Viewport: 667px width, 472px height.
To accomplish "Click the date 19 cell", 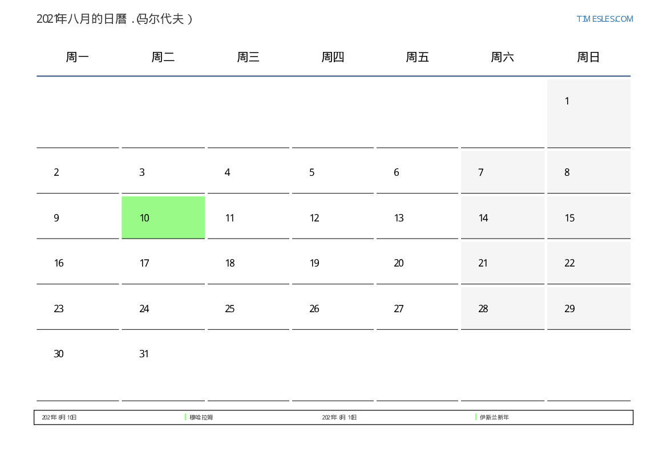I will pos(333,263).
